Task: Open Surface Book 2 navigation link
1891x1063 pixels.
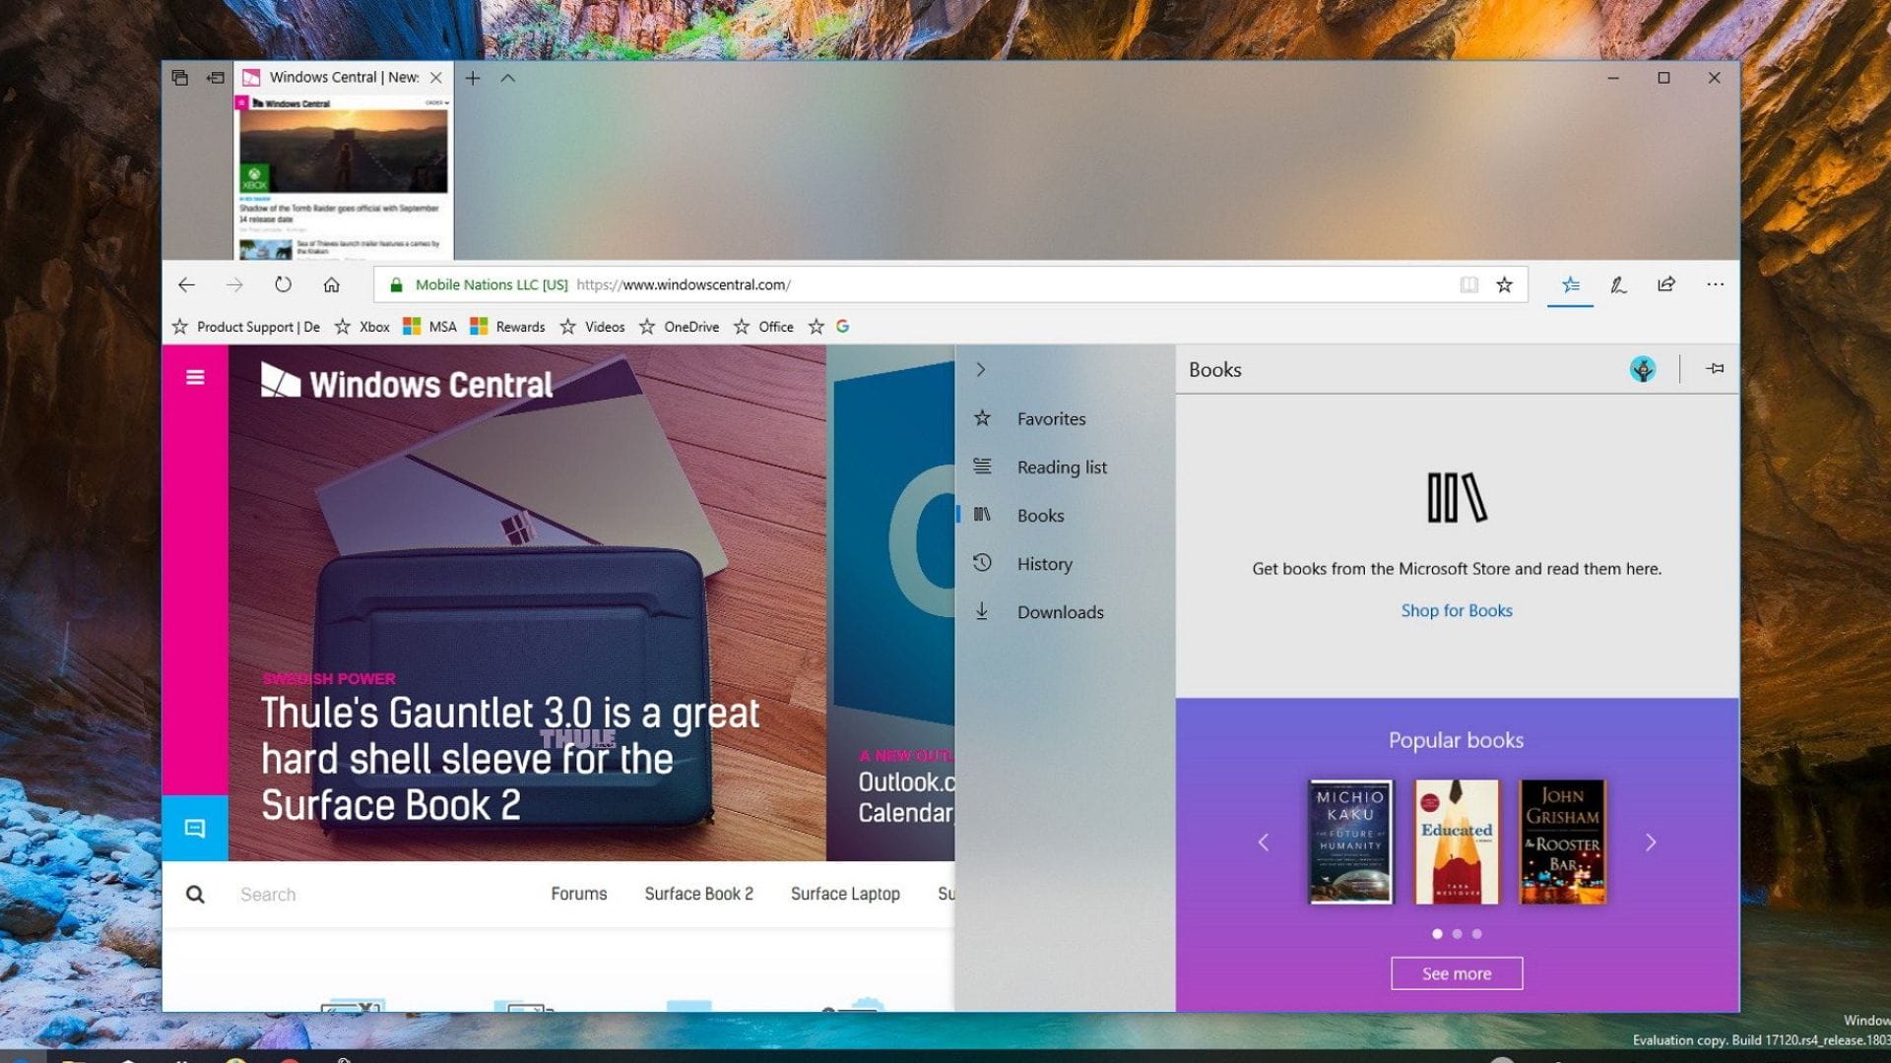Action: tap(698, 894)
